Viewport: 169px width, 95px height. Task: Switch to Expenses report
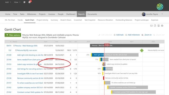154,20
